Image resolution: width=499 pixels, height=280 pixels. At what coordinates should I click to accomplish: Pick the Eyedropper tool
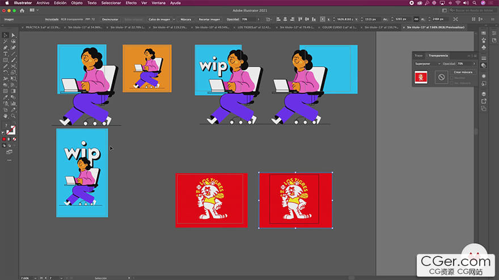pos(5,97)
